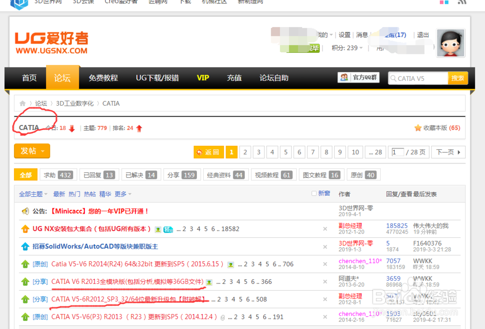Image resolution: width=485 pixels, height=329 pixels.
Task: Open UG下载/报错 navigation item
Action: pyautogui.click(x=157, y=78)
